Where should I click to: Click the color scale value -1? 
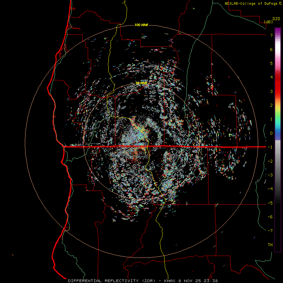[270, 147]
